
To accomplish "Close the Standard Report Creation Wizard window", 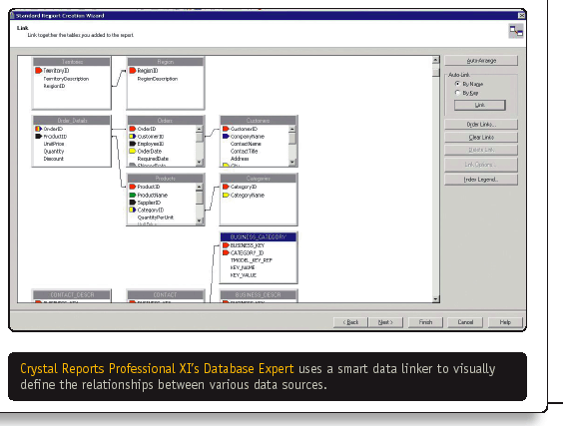I will (521, 15).
